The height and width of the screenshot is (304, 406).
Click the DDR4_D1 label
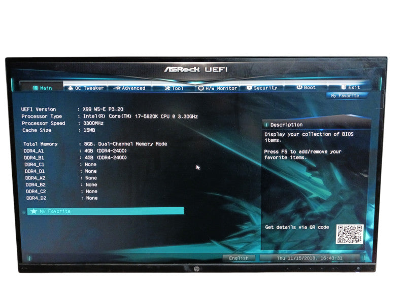(35, 171)
